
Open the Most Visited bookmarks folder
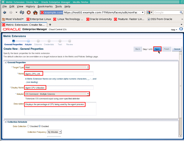[13, 19]
